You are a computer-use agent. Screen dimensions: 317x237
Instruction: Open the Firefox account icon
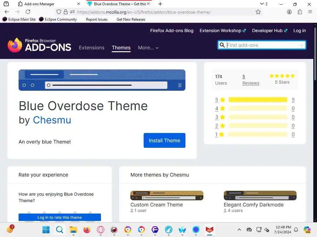tap(289, 12)
